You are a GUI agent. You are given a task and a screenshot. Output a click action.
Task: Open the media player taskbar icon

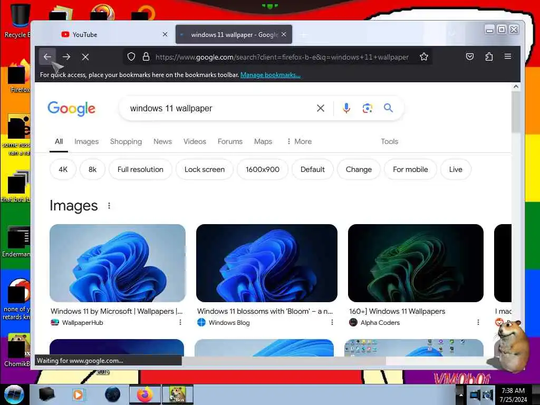(78, 394)
